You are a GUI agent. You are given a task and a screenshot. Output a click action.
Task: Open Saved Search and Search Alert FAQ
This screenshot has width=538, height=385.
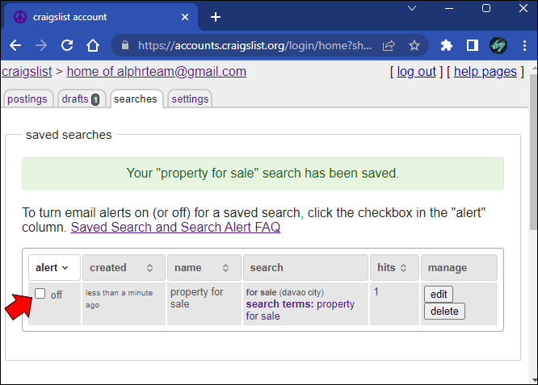(175, 228)
